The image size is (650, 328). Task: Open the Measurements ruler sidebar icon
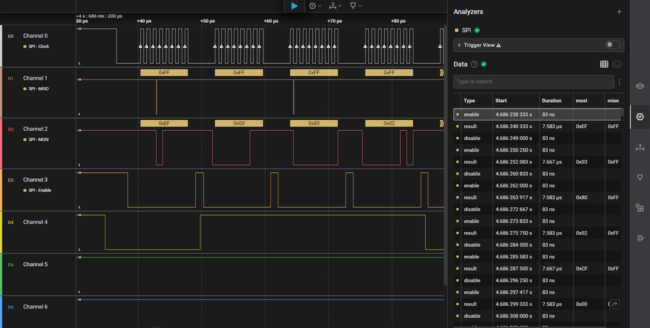[x=640, y=147]
